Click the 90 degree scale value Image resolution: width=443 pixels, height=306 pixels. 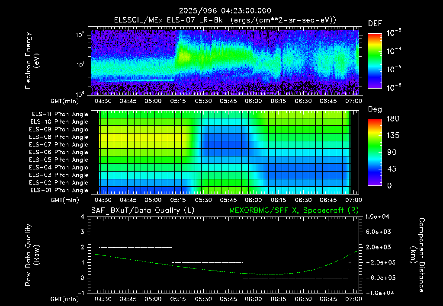(392, 152)
